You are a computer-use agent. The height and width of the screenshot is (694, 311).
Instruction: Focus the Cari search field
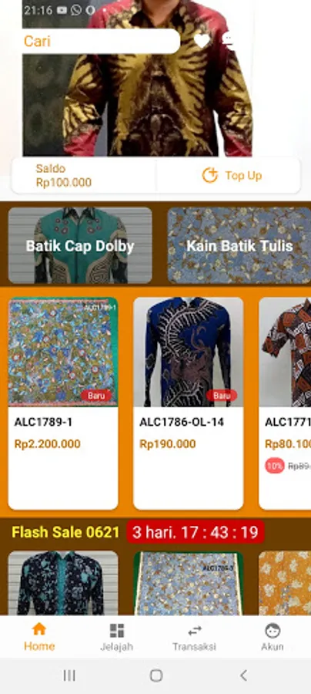(x=101, y=41)
